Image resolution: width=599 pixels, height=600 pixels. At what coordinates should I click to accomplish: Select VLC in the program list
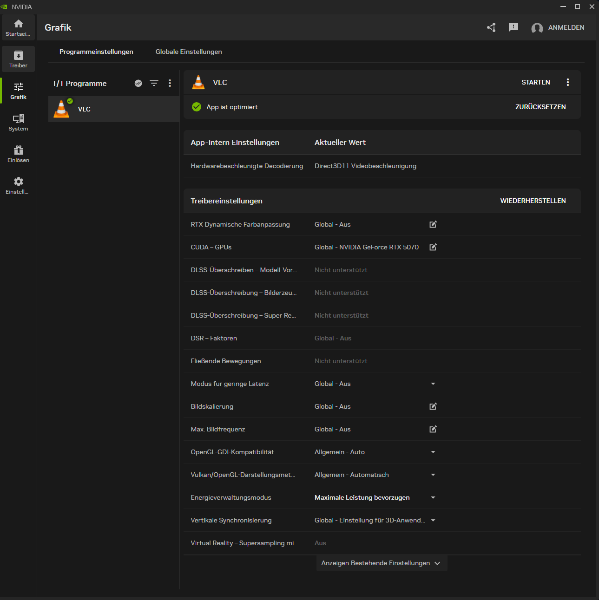click(x=113, y=109)
